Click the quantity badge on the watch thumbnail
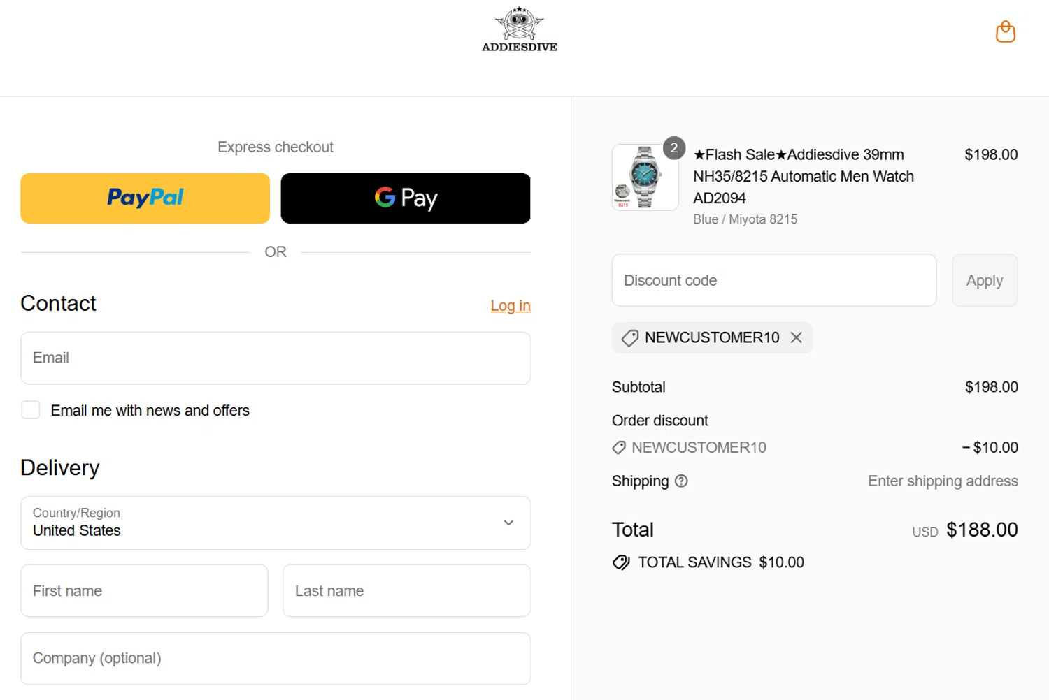The width and height of the screenshot is (1049, 700). click(674, 147)
